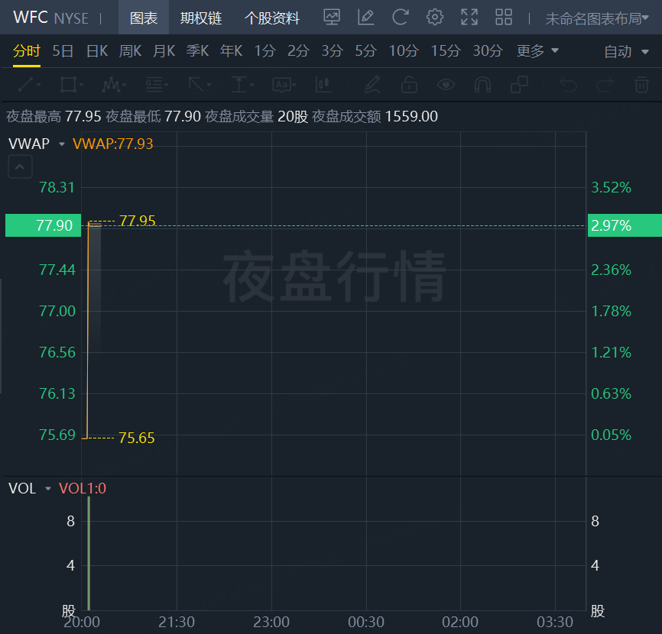Select the 2分 timeframe
Image resolution: width=662 pixels, height=634 pixels.
(x=298, y=51)
